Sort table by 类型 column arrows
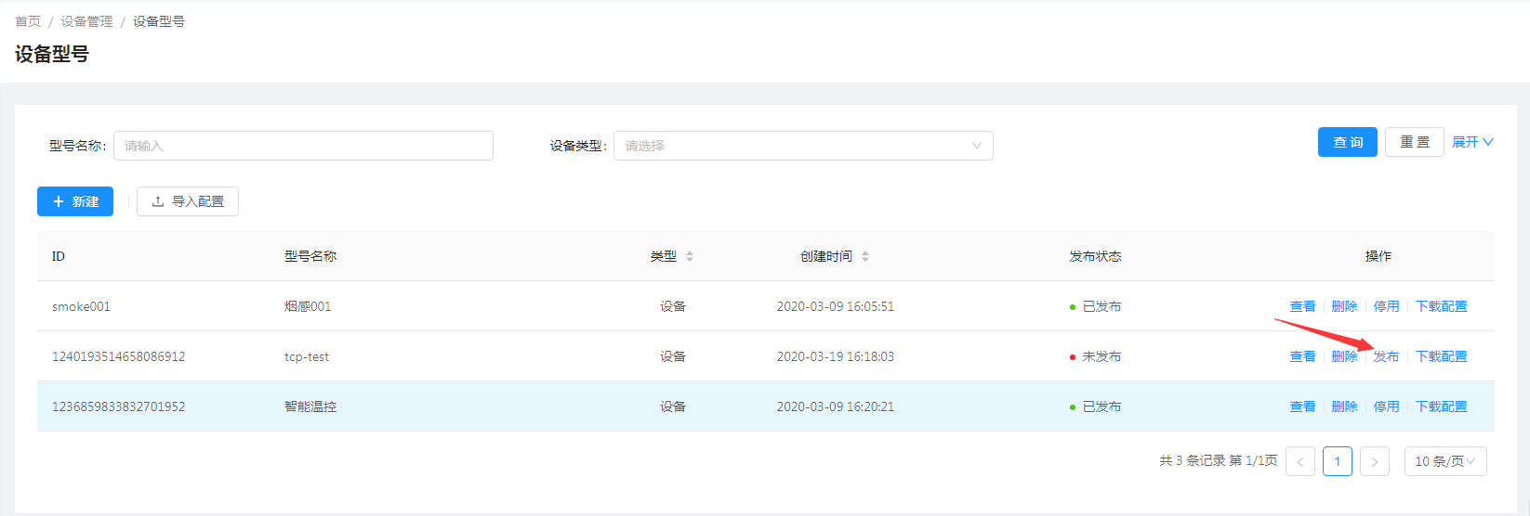This screenshot has width=1530, height=516. (689, 257)
